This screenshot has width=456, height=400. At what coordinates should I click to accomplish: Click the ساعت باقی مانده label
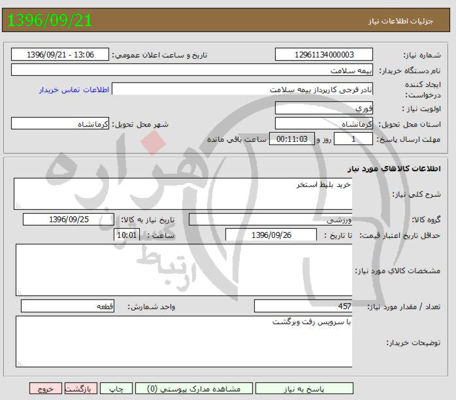(236, 139)
